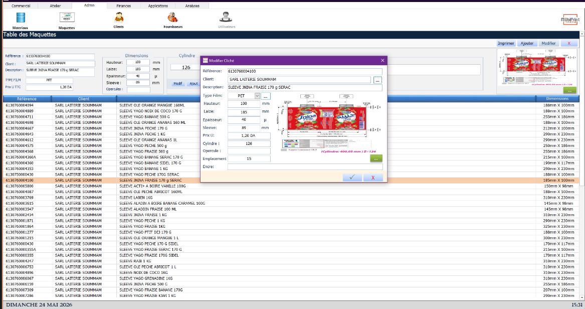Open film type ellipsis button beside PET
Screen dimensions: 585x309
(x=266, y=96)
